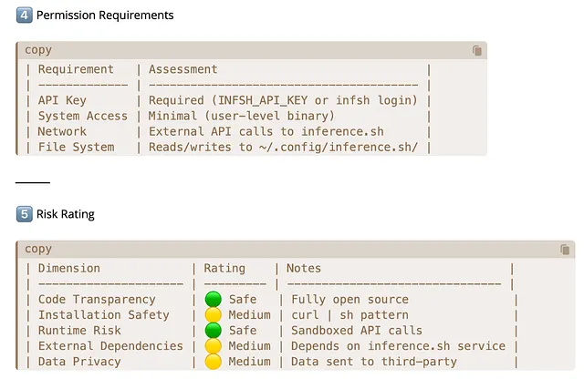Viewport: 584px width, 379px height.
Task: Click yellow circle for External Dependencies
Action: 213,346
